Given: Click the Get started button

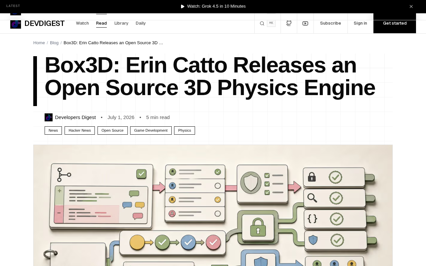Looking at the screenshot, I should click(395, 23).
